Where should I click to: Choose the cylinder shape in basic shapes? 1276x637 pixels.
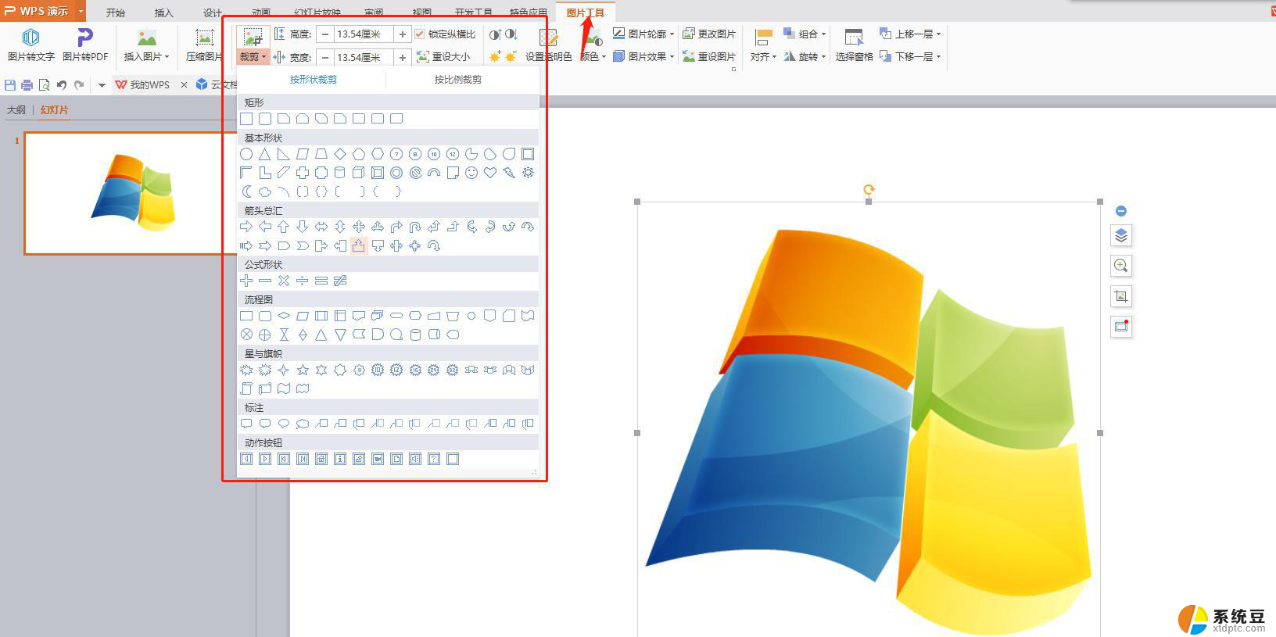(340, 173)
